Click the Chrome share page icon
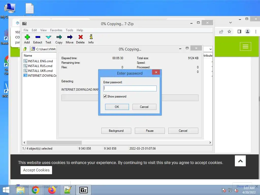This screenshot has height=195, width=260. point(221,31)
